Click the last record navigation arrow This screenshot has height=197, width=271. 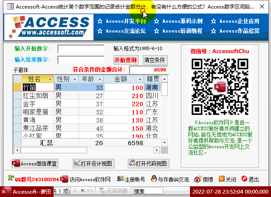coord(83,191)
